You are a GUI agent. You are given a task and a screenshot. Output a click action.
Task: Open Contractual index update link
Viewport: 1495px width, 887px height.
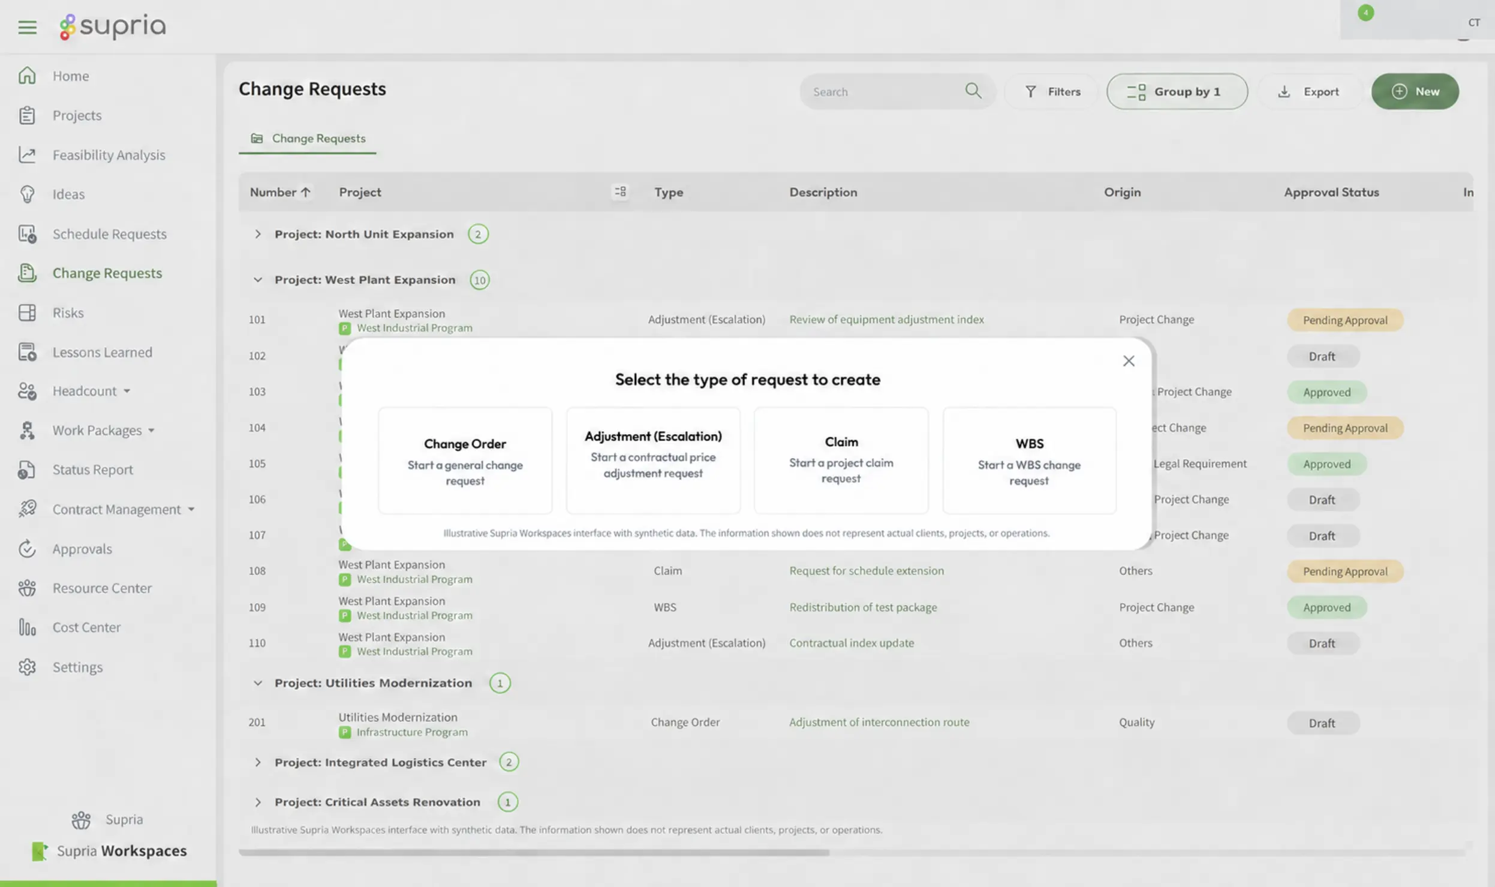[852, 643]
